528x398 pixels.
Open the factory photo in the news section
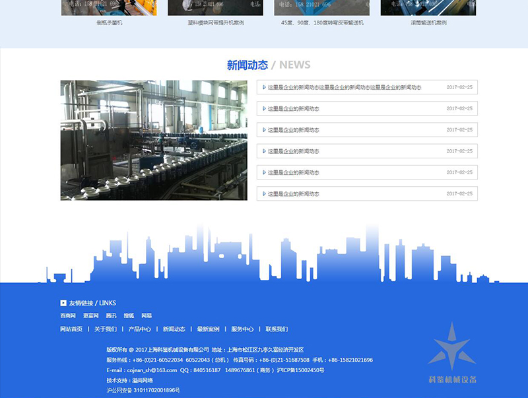(x=154, y=140)
